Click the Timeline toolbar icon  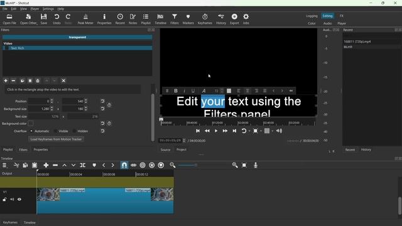pos(160,19)
